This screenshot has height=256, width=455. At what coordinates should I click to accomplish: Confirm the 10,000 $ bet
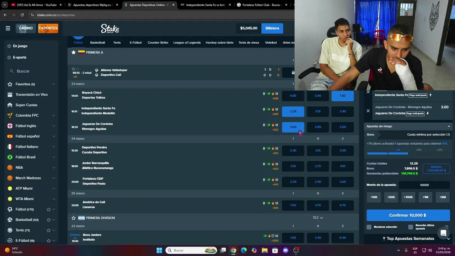pos(408,215)
